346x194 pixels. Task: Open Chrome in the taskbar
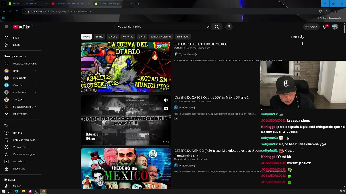44,191
